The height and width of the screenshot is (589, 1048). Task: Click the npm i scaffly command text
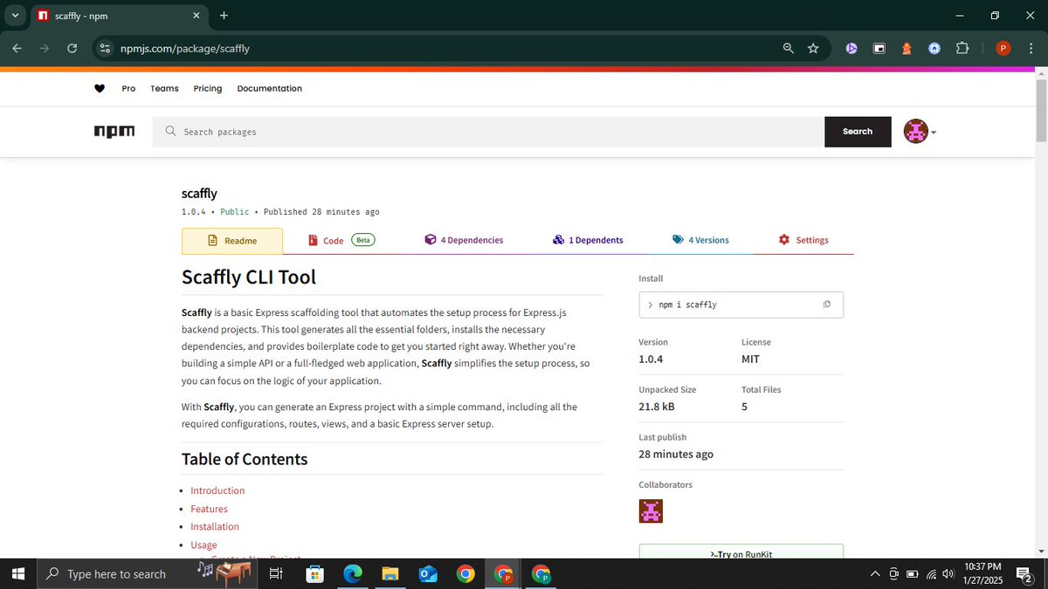pos(688,305)
